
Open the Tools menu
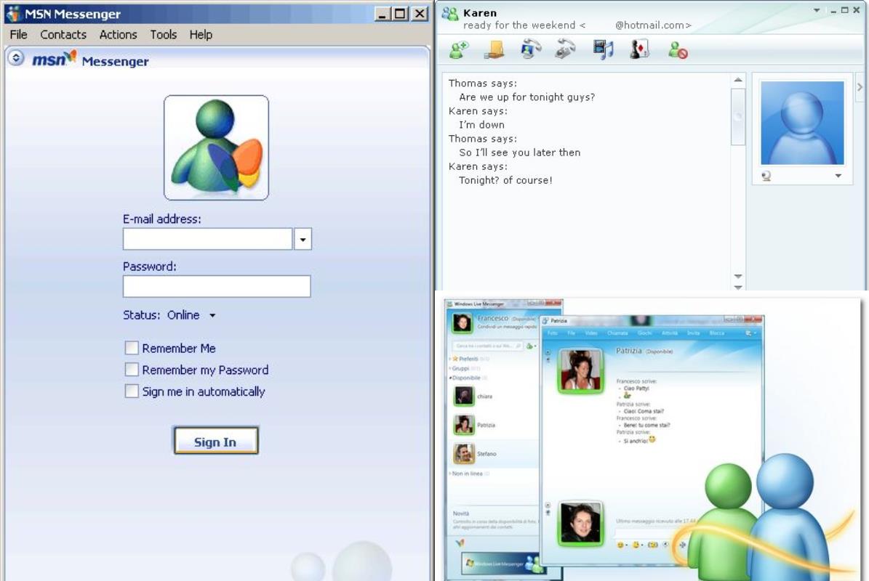(163, 34)
